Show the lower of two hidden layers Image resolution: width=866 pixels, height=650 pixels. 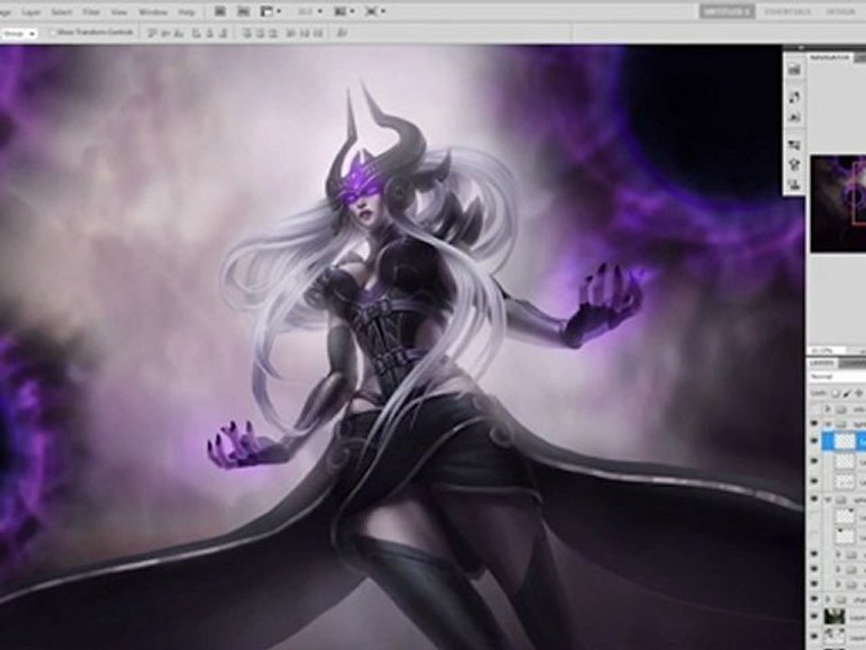point(815,535)
